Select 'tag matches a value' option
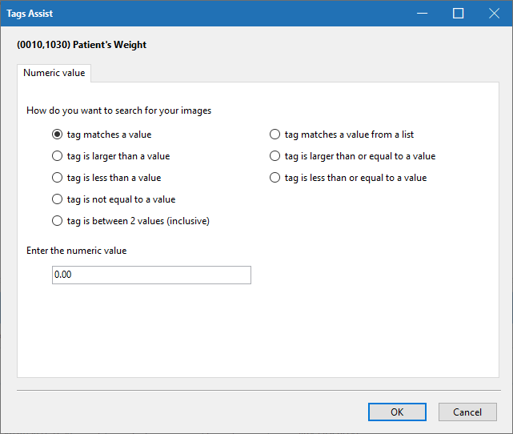 (x=58, y=135)
